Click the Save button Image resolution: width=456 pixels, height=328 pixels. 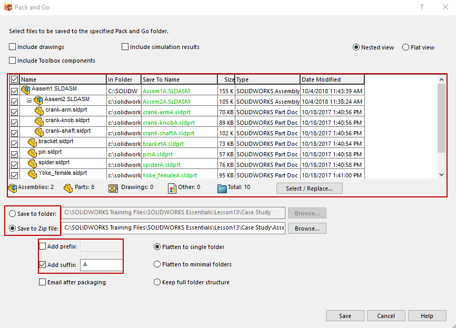(x=345, y=316)
